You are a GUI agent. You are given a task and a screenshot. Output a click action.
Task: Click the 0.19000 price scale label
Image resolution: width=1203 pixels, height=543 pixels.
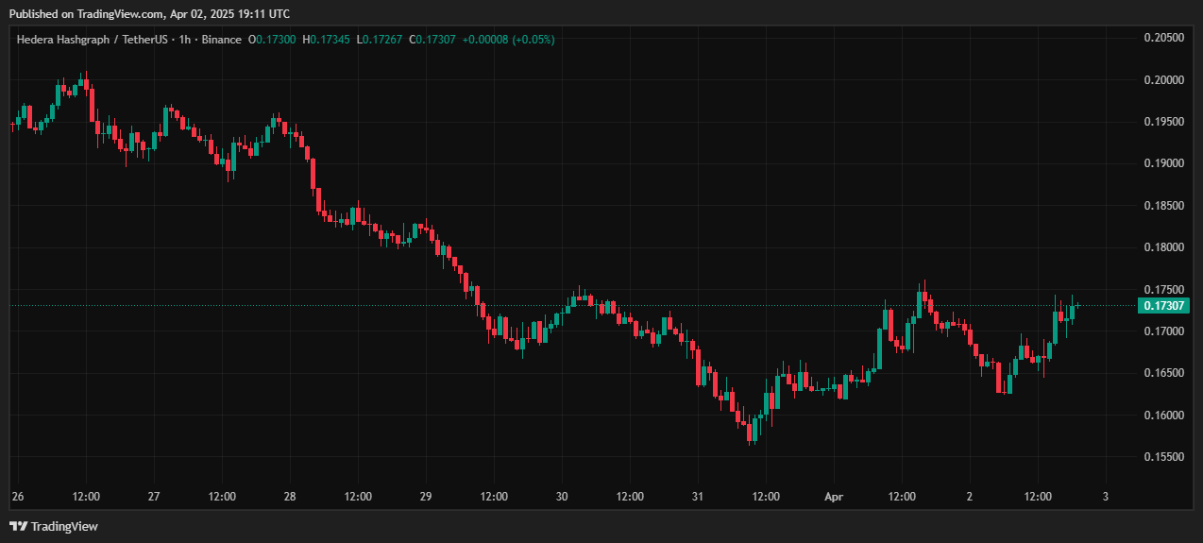coord(1164,163)
